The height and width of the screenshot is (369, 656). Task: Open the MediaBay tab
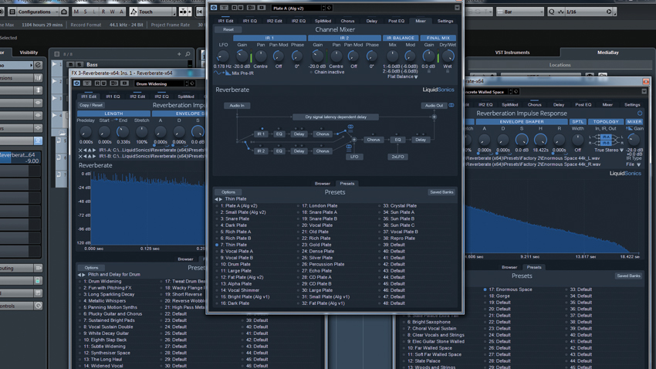tap(607, 52)
